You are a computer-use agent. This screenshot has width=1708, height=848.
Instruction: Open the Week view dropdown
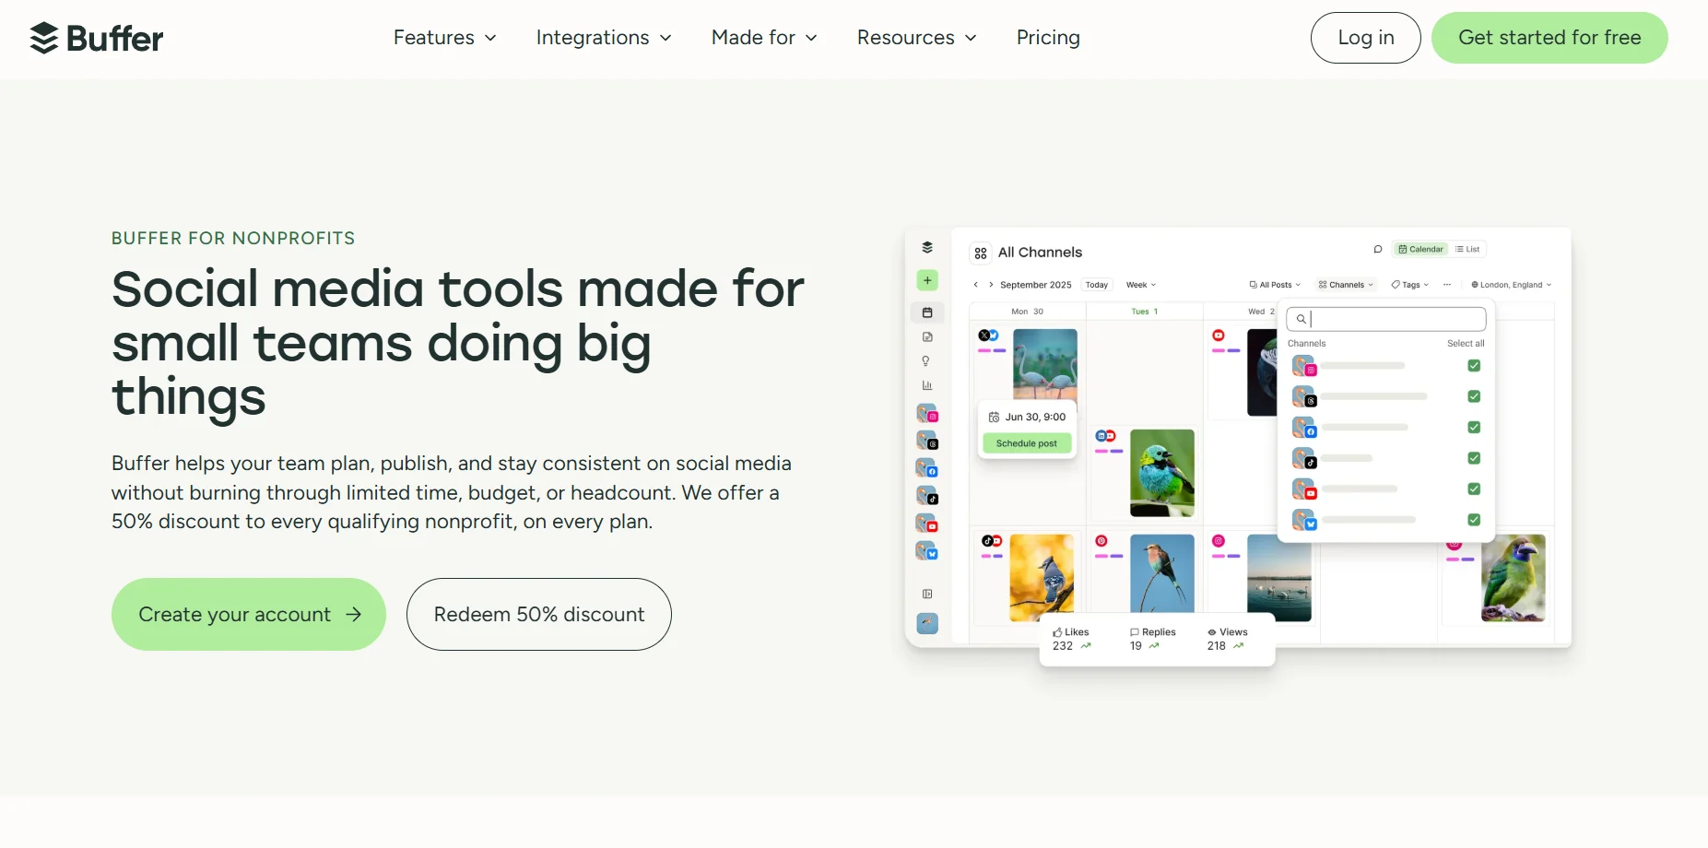1141,285
